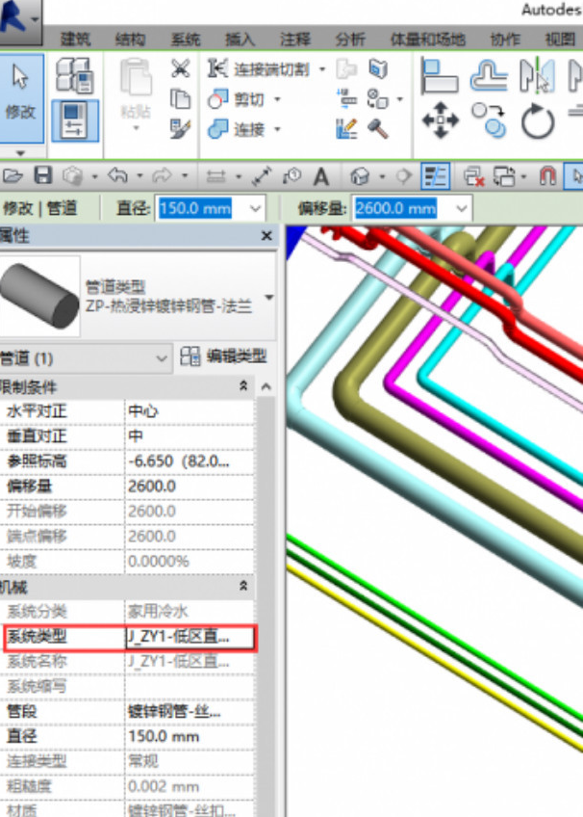Activate the Move tool with four arrows
Screen dimensions: 583x817
click(x=441, y=121)
